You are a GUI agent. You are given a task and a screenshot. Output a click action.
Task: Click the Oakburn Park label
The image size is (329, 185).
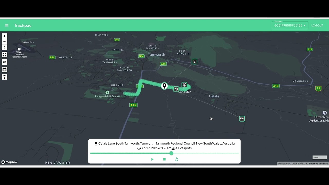(28, 42)
